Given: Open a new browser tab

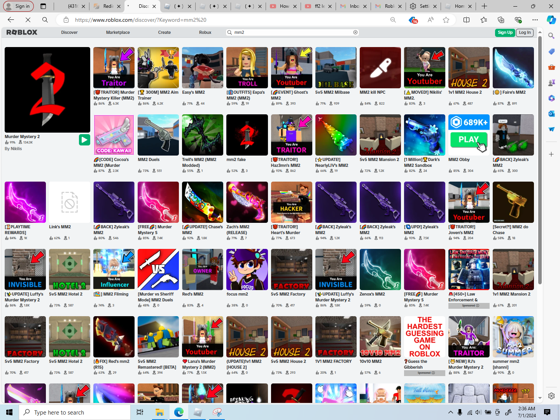Looking at the screenshot, I should [484, 6].
